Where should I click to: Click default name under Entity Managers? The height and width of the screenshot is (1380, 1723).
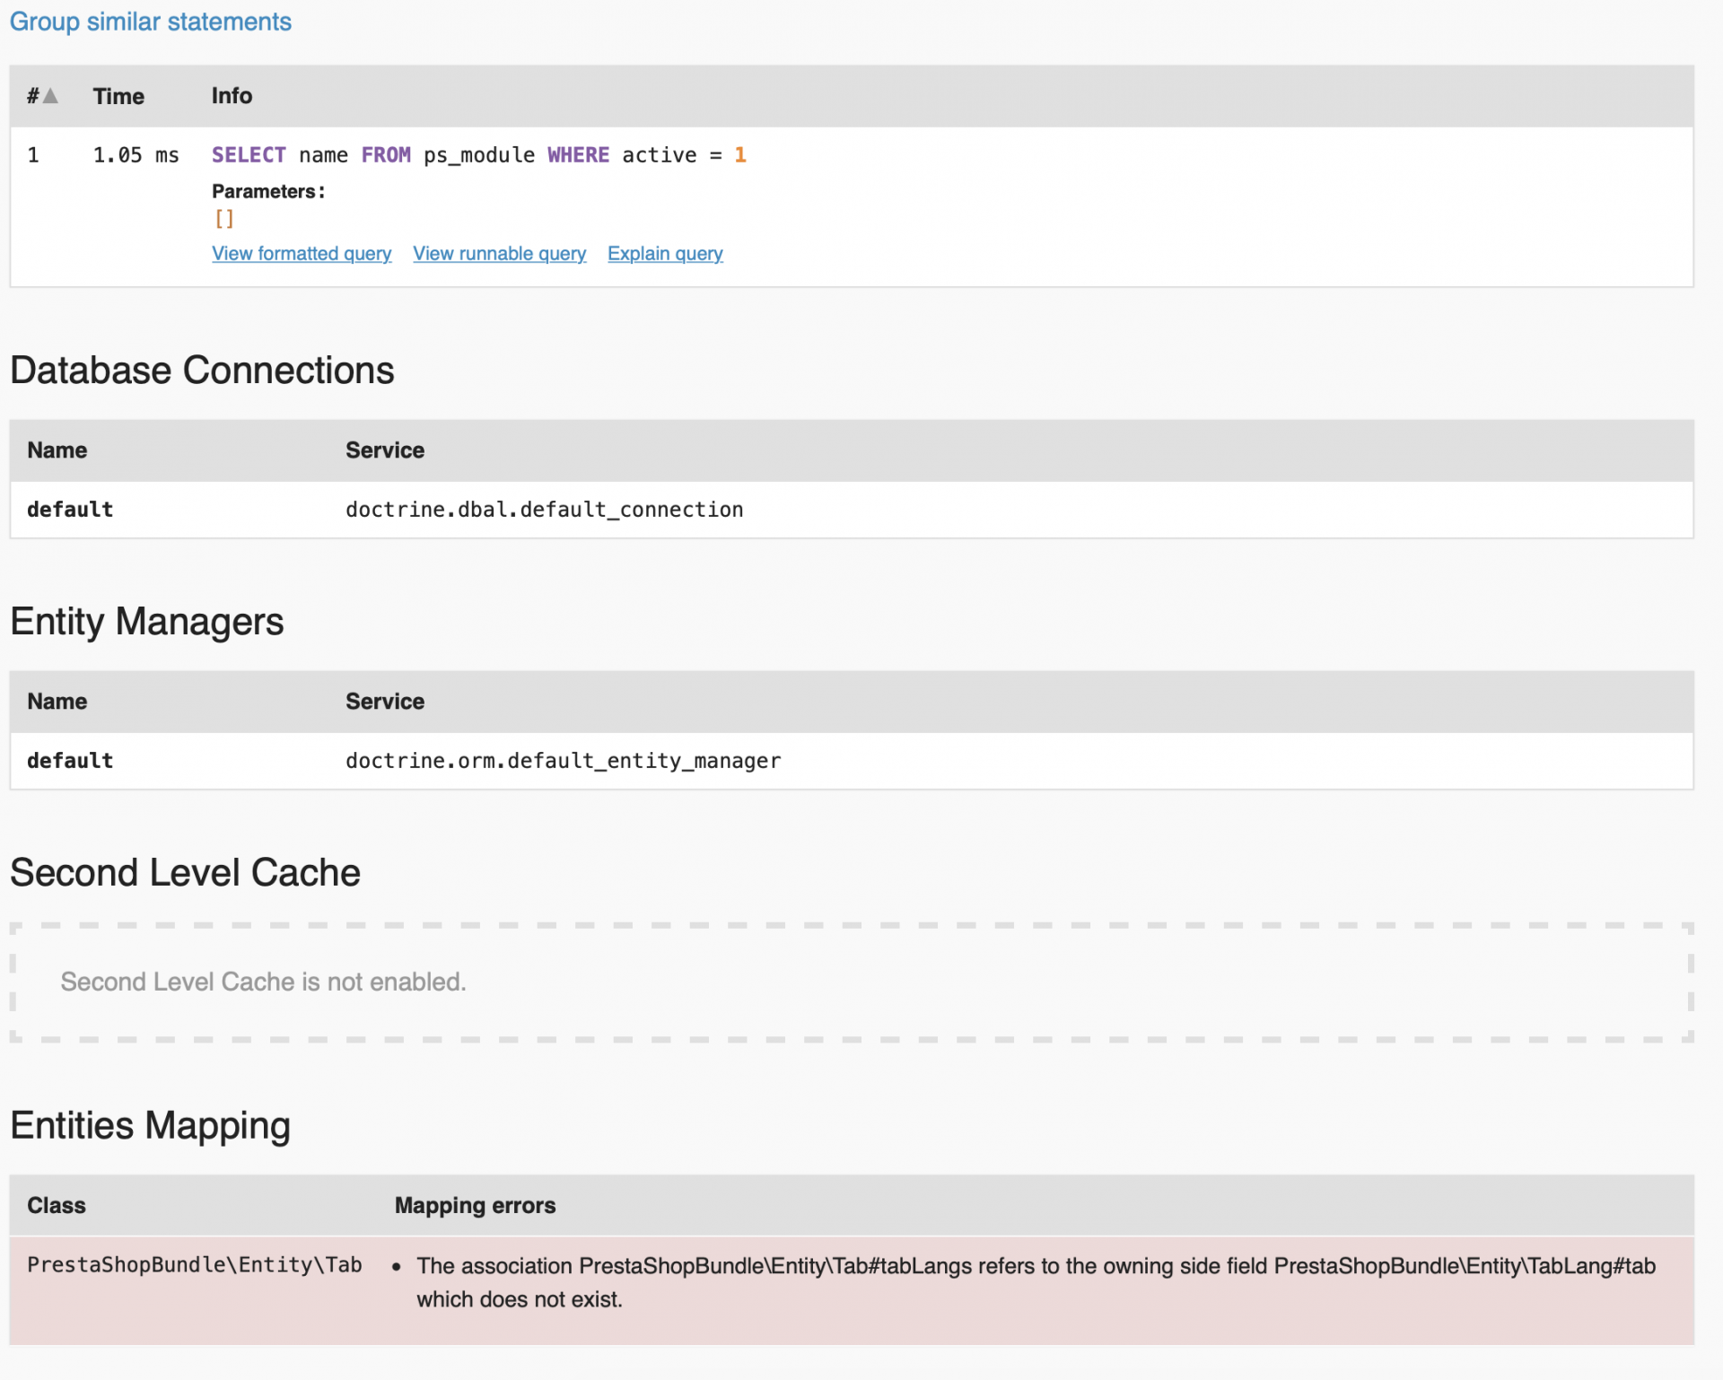coord(70,761)
